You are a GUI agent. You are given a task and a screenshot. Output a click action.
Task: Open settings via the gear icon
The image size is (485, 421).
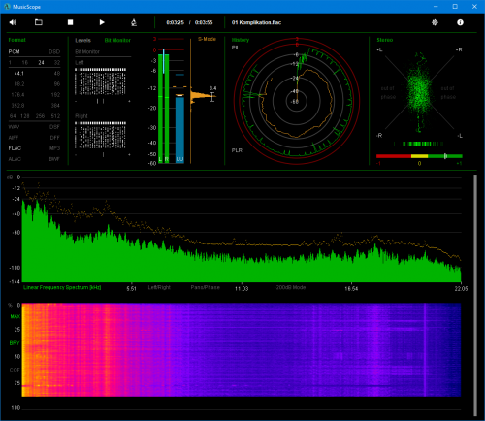pos(435,22)
